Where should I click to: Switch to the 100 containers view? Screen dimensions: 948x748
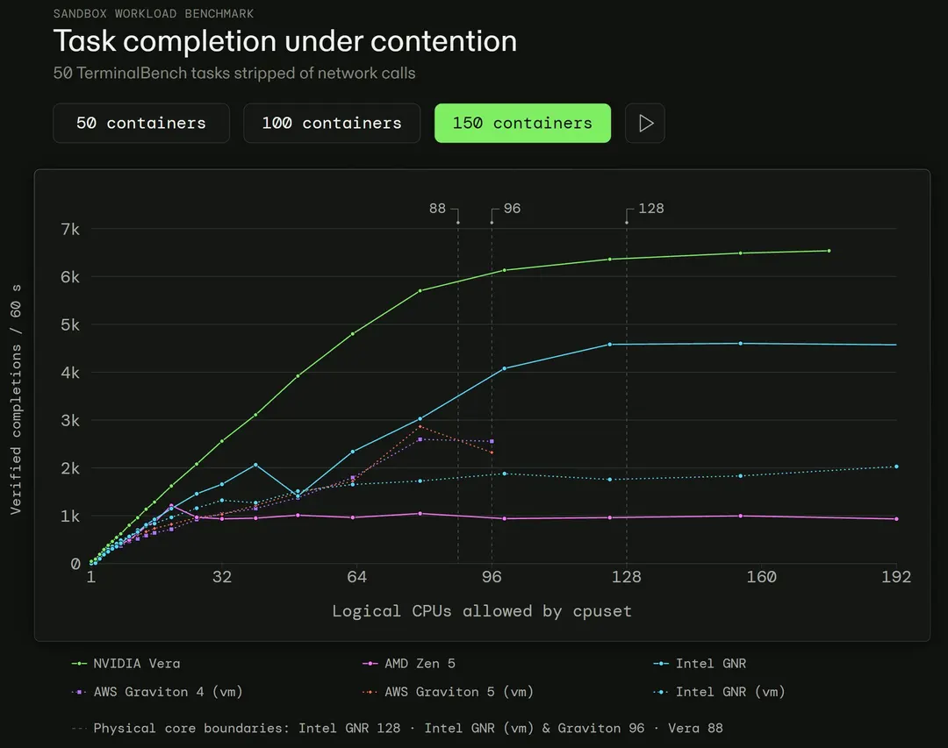pos(332,124)
